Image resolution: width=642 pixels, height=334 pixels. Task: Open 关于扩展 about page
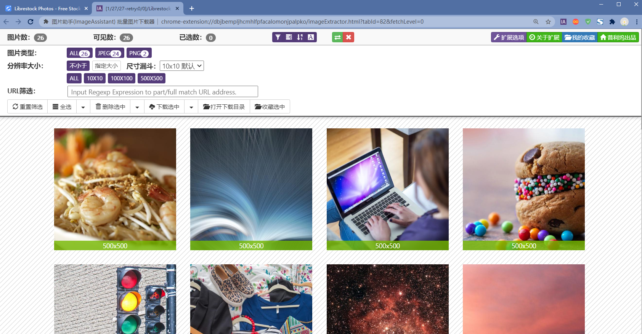544,37
